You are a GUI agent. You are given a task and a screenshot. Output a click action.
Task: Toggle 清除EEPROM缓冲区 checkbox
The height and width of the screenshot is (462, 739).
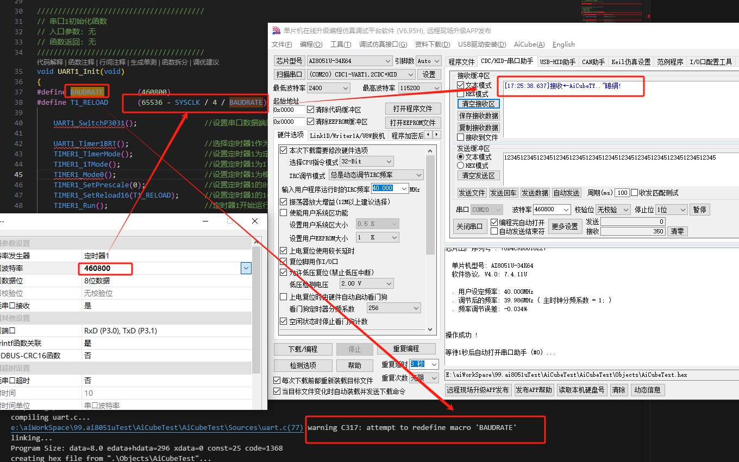coord(311,122)
